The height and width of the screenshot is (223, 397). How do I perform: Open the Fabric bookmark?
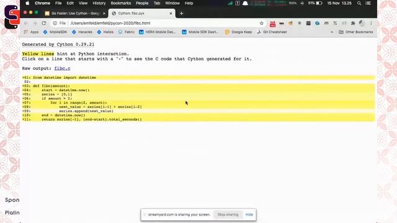127,32
